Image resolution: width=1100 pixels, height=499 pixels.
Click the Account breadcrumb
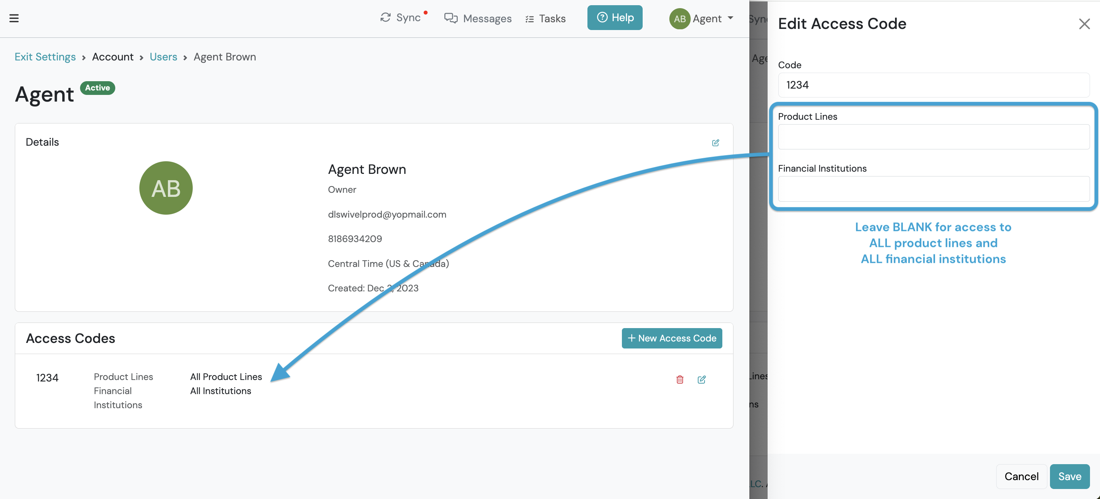pos(113,57)
